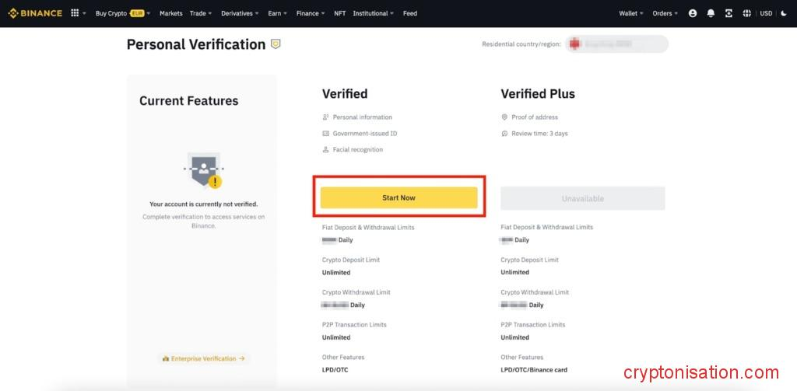Open the notifications bell
Image resolution: width=797 pixels, height=391 pixels.
[x=711, y=13]
